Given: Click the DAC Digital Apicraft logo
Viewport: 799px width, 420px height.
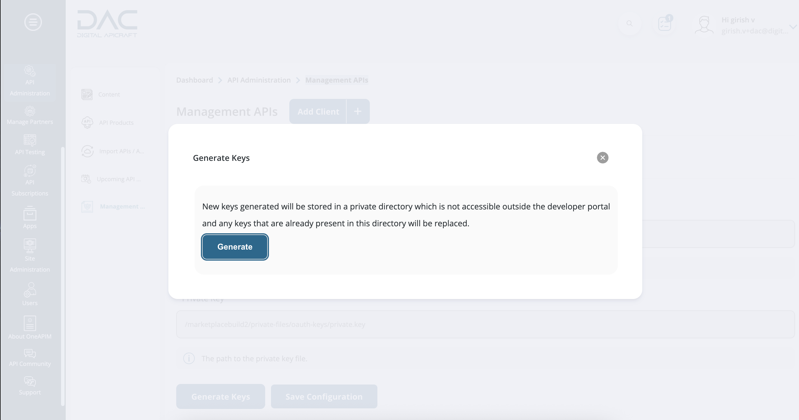Looking at the screenshot, I should click(107, 24).
